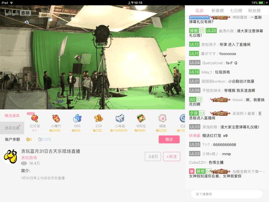Tap the live video player
This screenshot has height=202, width=269.
[x=92, y=57]
